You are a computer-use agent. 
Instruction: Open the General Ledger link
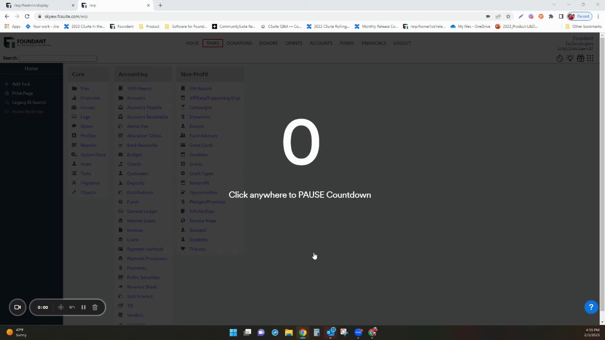(x=142, y=211)
